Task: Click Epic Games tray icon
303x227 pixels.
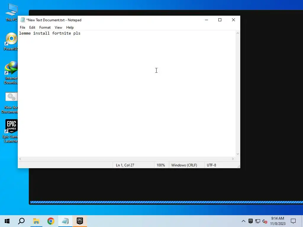Action: [250, 221]
